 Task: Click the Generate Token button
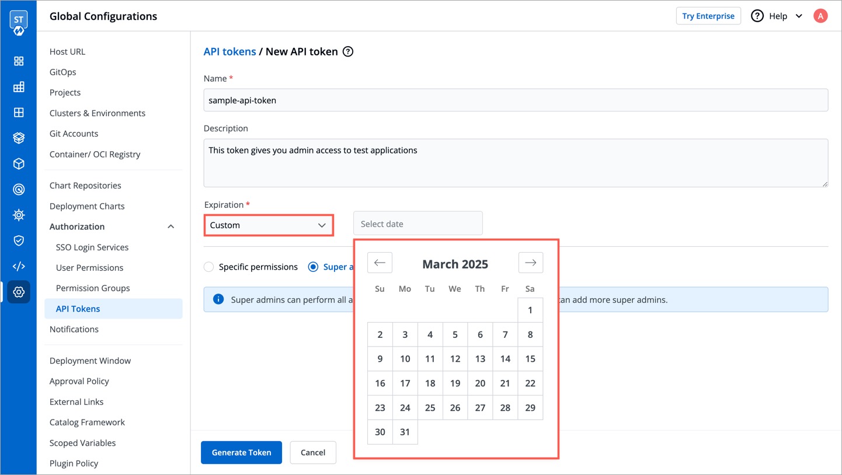pos(241,452)
